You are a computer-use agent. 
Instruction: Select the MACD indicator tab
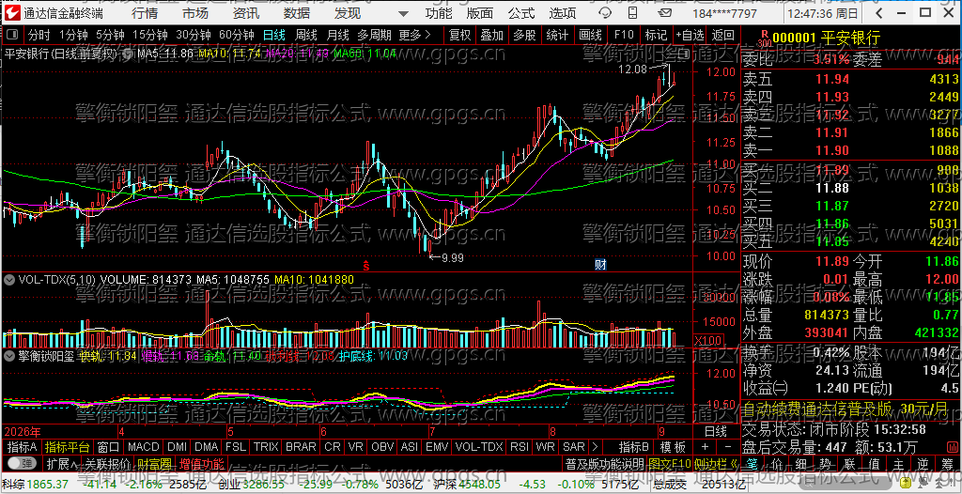click(x=144, y=446)
